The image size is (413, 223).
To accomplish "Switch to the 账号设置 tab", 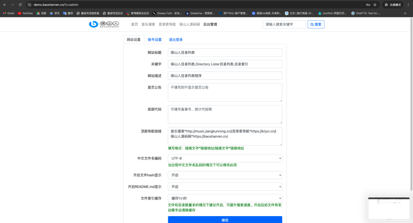I will (154, 40).
